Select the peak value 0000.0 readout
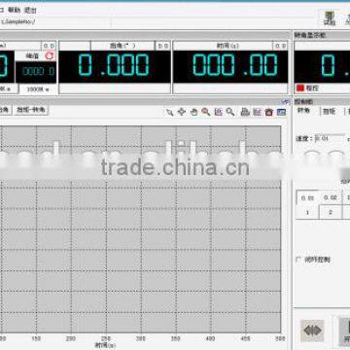This screenshot has height=350, width=350. [x=36, y=72]
